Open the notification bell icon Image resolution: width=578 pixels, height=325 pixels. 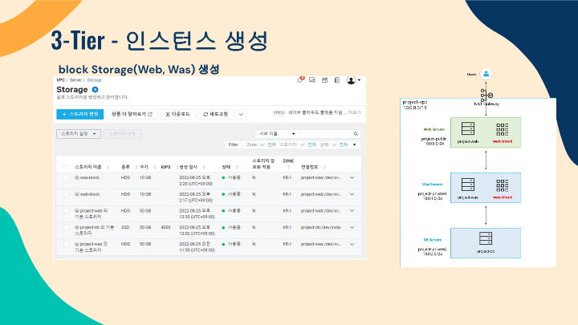pyautogui.click(x=300, y=80)
